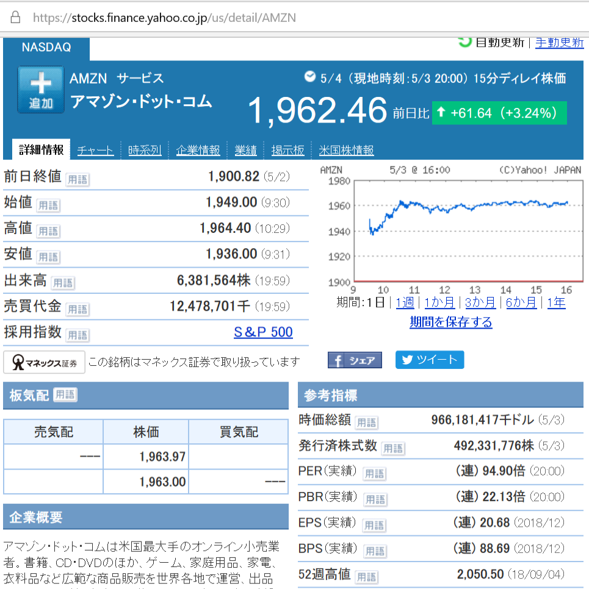
Task: Open the 用語 glossary for 前日終値
Action: coord(78,179)
